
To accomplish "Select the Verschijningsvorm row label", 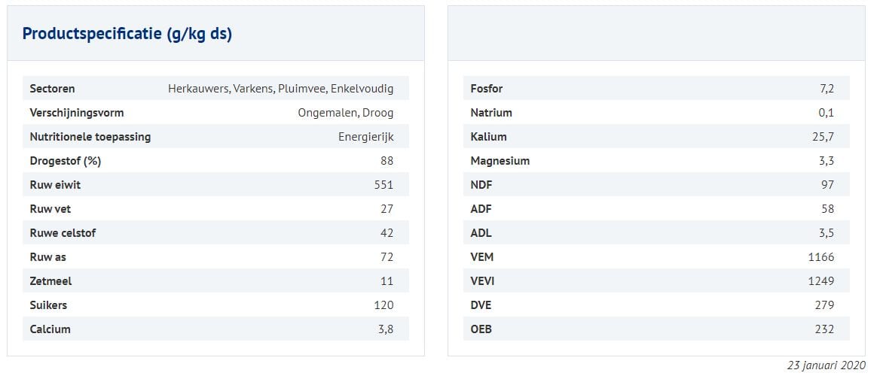I will tap(77, 113).
